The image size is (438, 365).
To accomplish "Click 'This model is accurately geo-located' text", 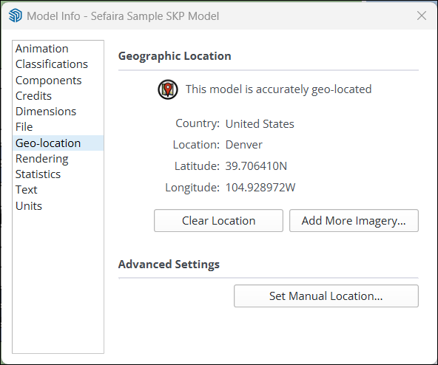I will click(279, 89).
